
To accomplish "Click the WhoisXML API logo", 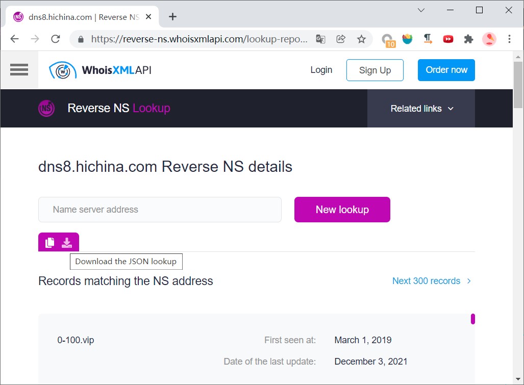I will (x=100, y=70).
